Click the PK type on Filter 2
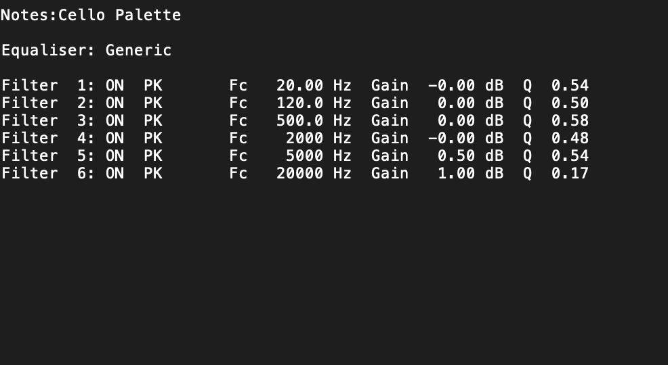Image resolution: width=668 pixels, height=365 pixels. point(153,103)
